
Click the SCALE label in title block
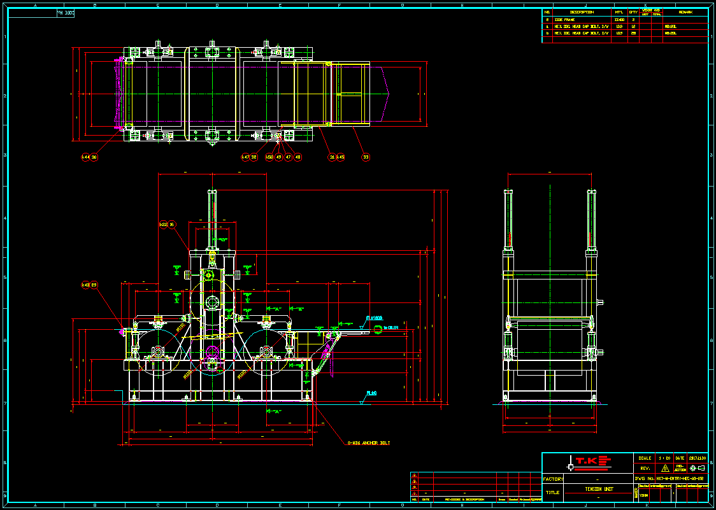[x=645, y=458]
